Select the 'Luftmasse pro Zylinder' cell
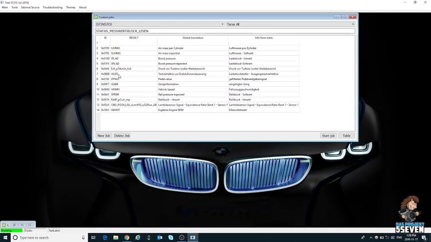This screenshot has height=242, width=431. click(x=264, y=48)
